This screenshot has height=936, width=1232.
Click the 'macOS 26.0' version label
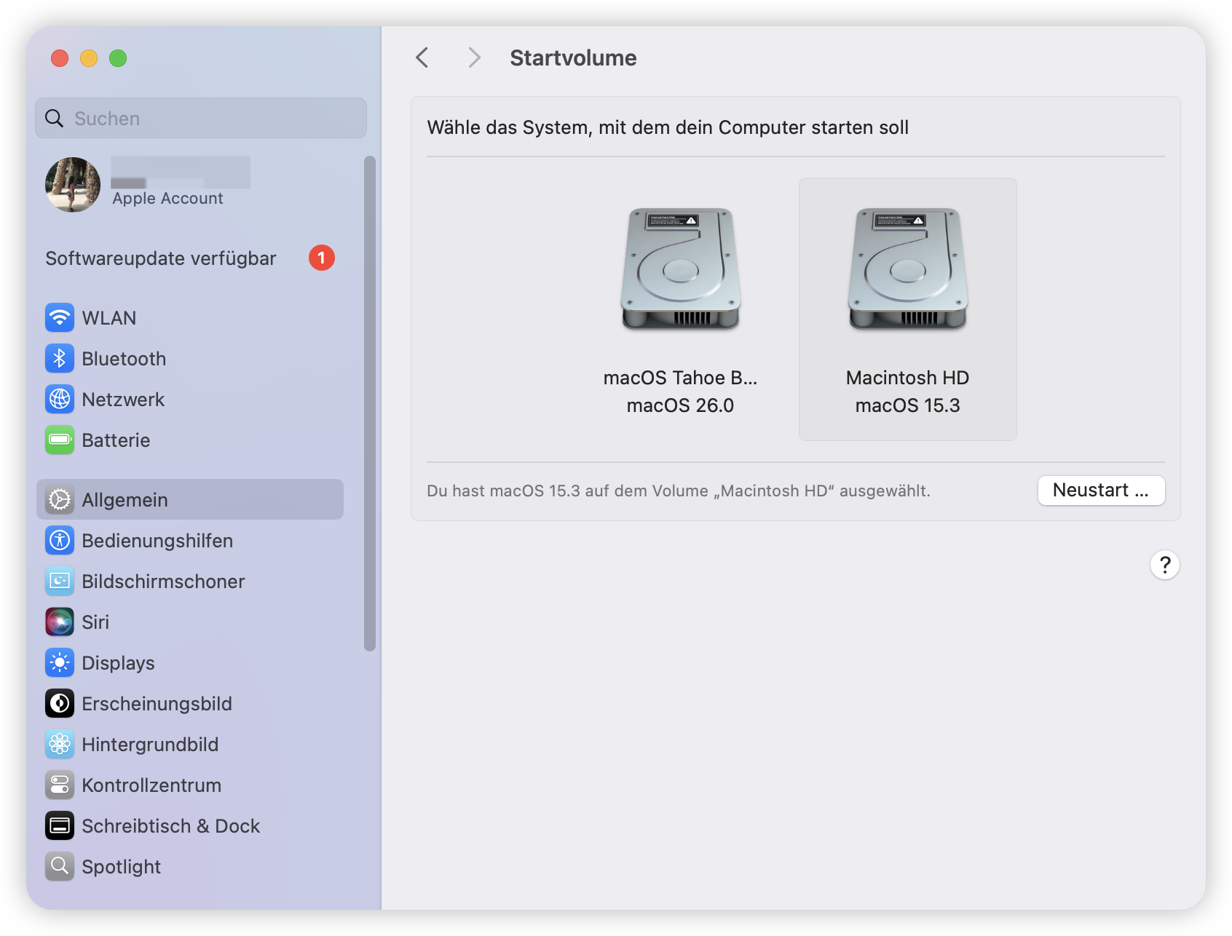680,405
